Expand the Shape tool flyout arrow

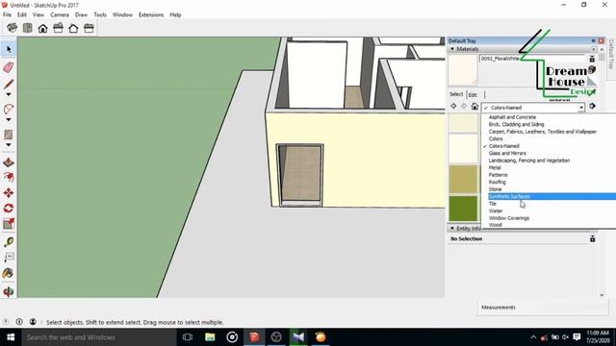coord(9,145)
